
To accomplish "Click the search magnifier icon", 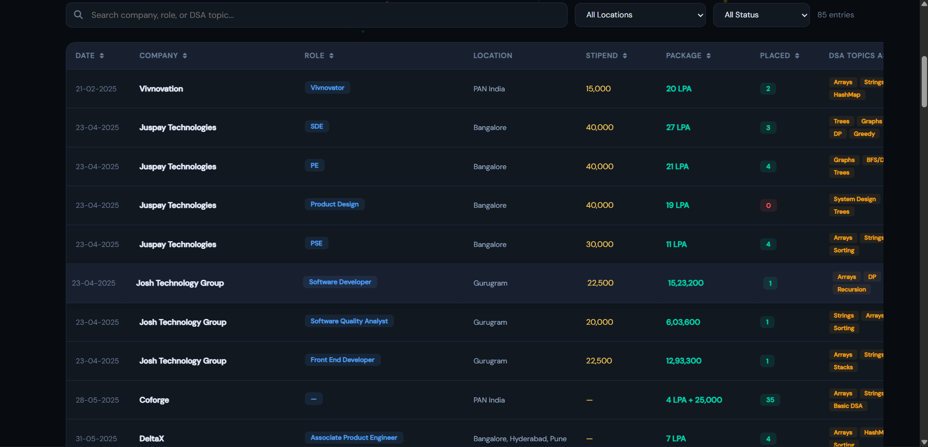I will coord(78,15).
